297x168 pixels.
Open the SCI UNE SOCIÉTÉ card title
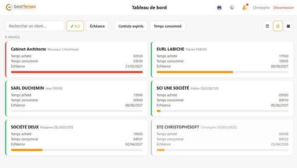click(173, 88)
